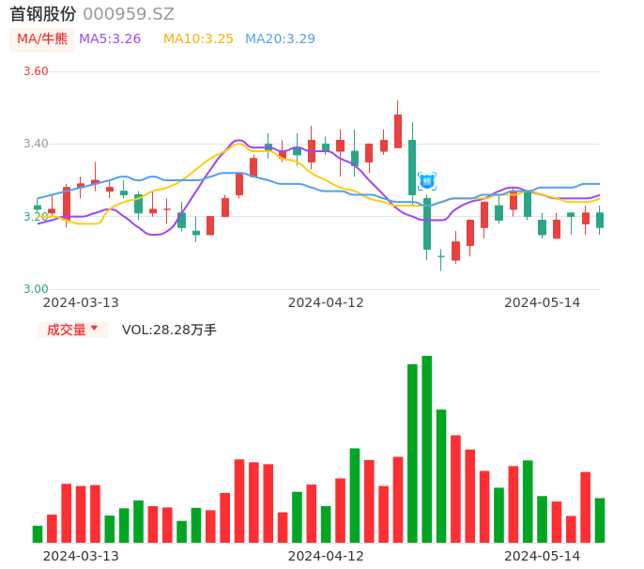Click the 3.60 price axis label
The image size is (644, 569).
(x=36, y=71)
